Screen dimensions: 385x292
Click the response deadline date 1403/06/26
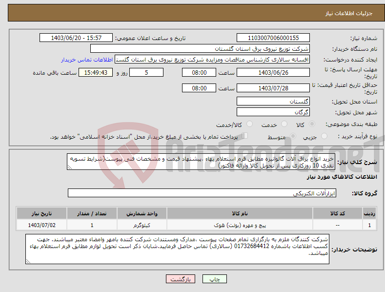coord(273,72)
